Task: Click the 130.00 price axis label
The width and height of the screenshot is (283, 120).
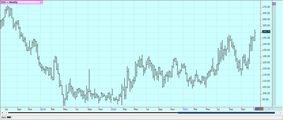Action: pyautogui.click(x=266, y=56)
